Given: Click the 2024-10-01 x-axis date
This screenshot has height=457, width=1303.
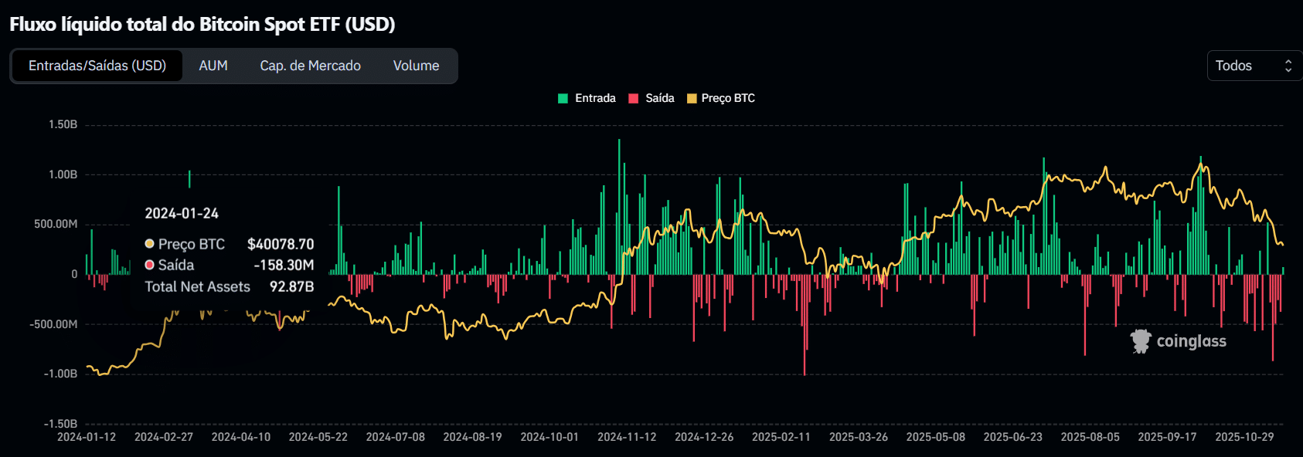Looking at the screenshot, I should (549, 437).
